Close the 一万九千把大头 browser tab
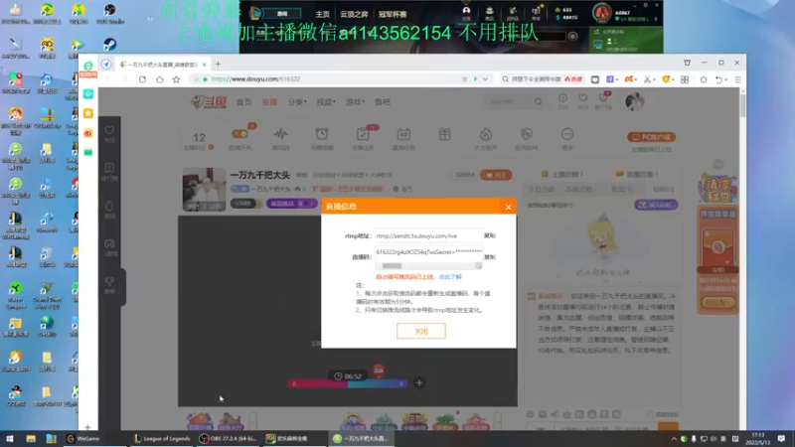 pyautogui.click(x=204, y=65)
